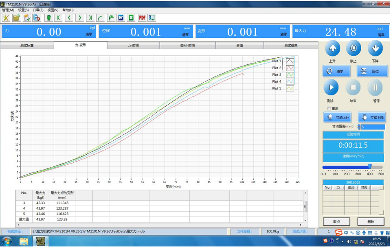This screenshot has height=247, width=391.
Task: Click the Plot 4 blue legend swatch
Action: (290, 82)
